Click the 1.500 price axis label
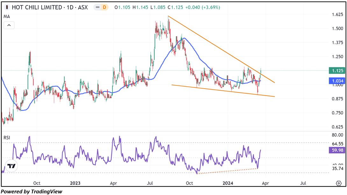Image resolution: width=347 pixels, height=195 pixels. pos(337,29)
